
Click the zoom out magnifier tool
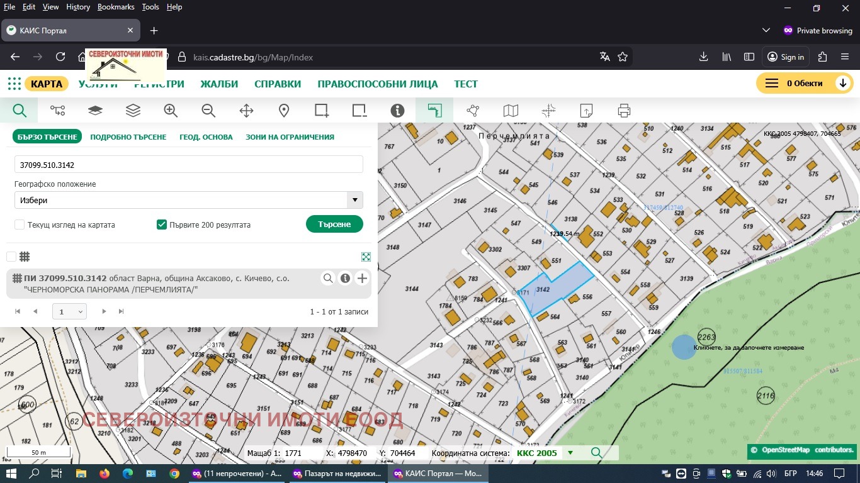208,111
